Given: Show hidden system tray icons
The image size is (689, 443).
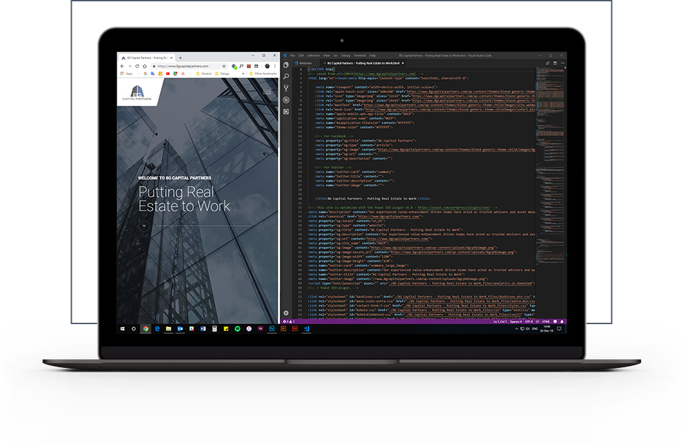Looking at the screenshot, I should pyautogui.click(x=516, y=329).
